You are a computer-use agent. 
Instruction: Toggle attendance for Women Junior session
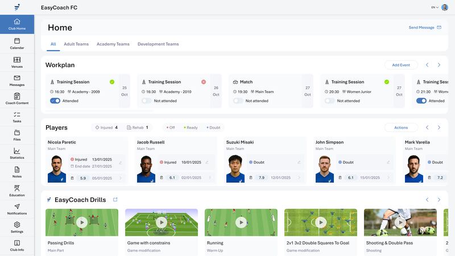(330, 101)
